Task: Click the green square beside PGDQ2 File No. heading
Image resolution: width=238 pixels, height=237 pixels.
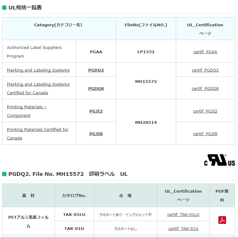Action: 4,174
